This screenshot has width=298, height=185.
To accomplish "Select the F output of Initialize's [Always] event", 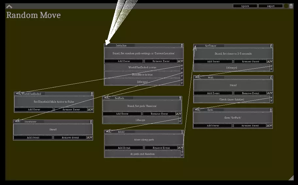I will click(182, 83).
